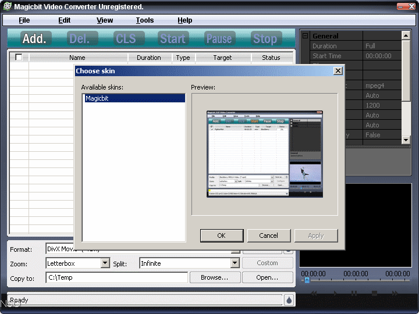Click the player fast-forward control
The image size is (419, 314).
(x=395, y=294)
